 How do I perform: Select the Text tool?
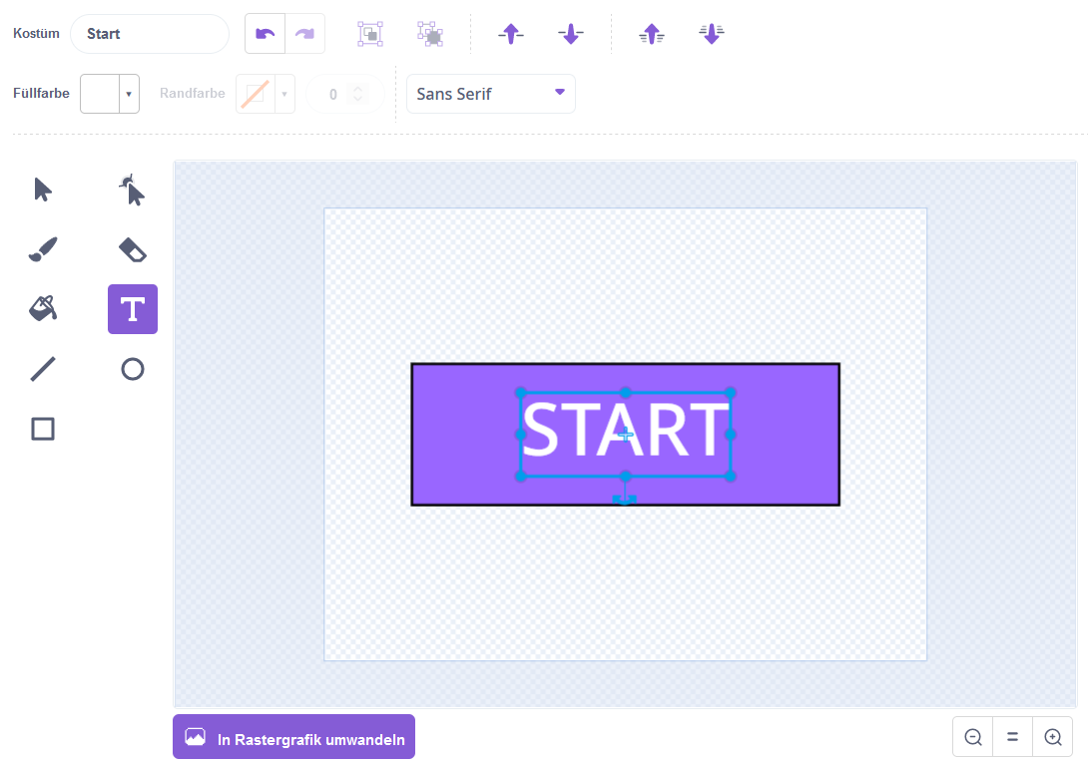pos(132,309)
